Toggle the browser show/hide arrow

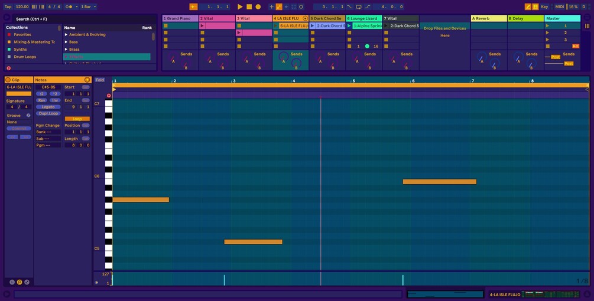click(7, 17)
